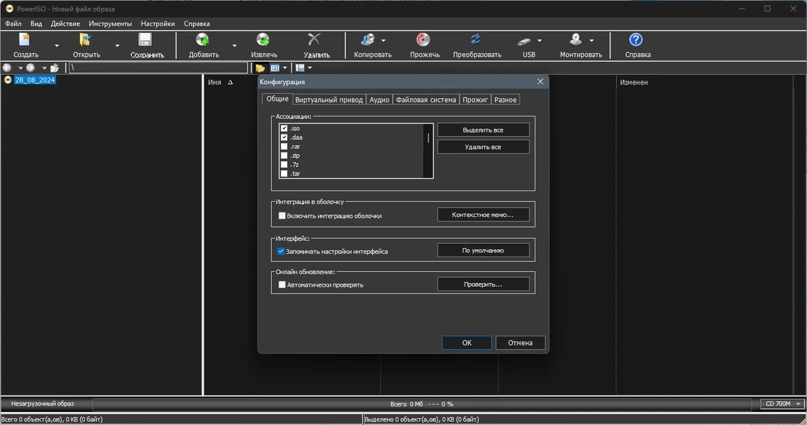
Task: Click the Создать (Create) toolbar icon
Action: point(26,40)
